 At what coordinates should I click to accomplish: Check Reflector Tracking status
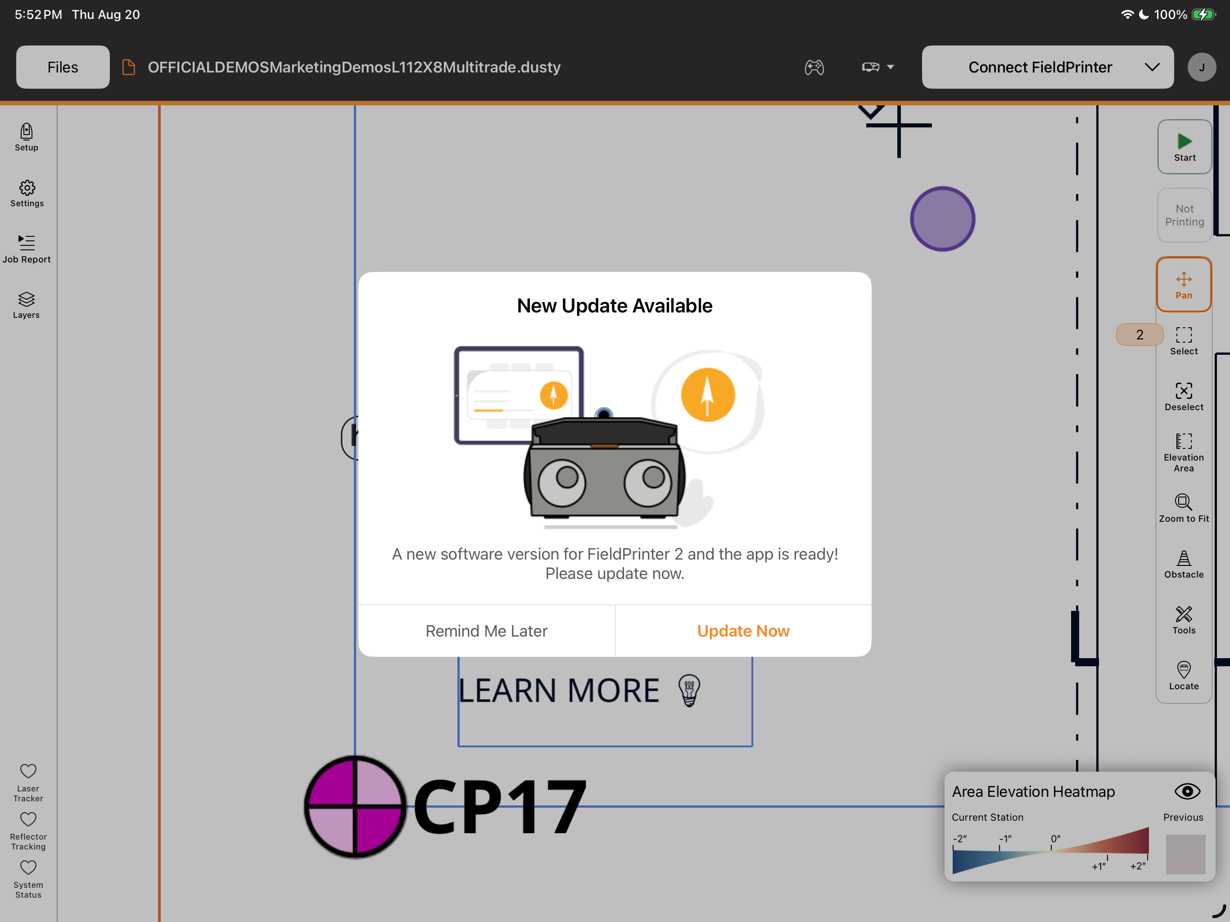click(28, 831)
